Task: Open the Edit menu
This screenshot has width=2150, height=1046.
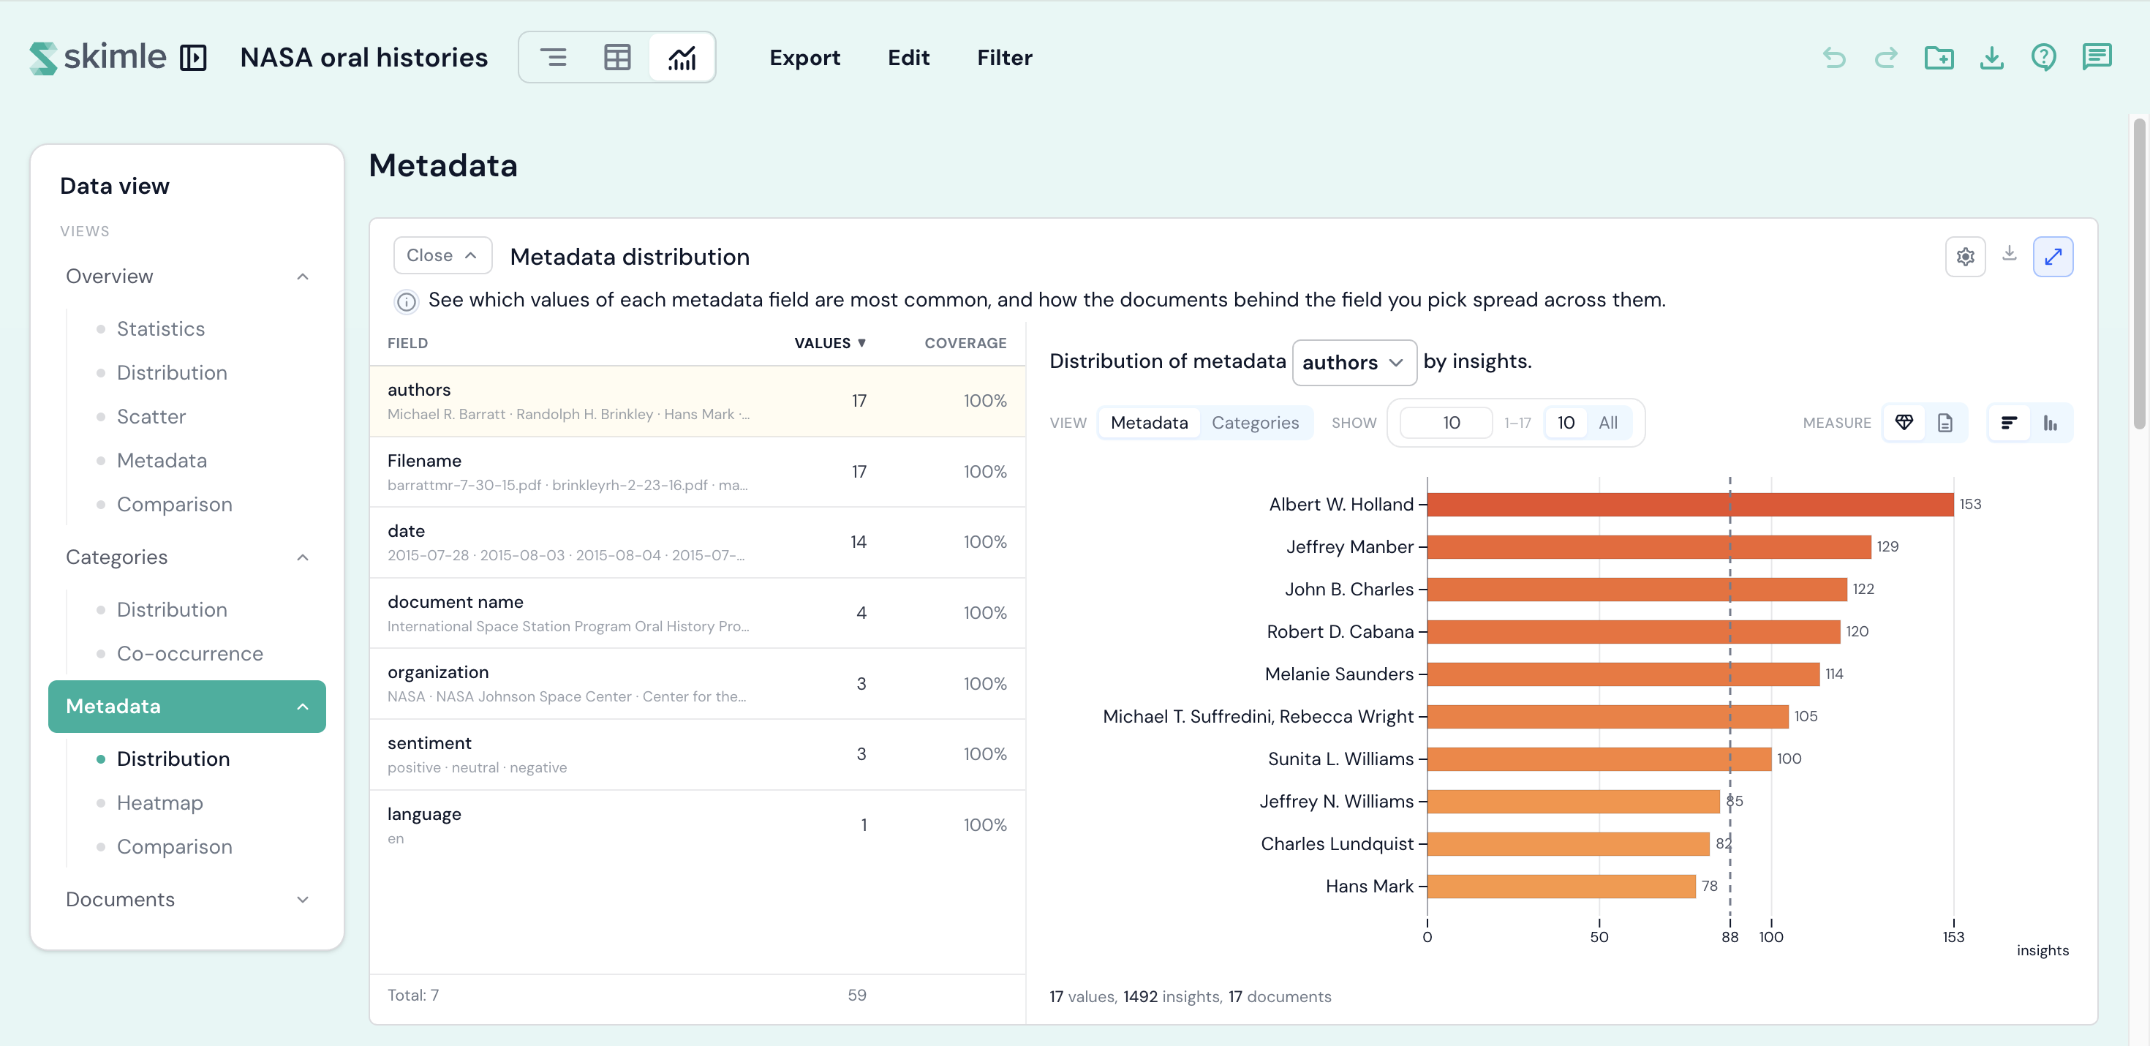Action: (x=908, y=58)
